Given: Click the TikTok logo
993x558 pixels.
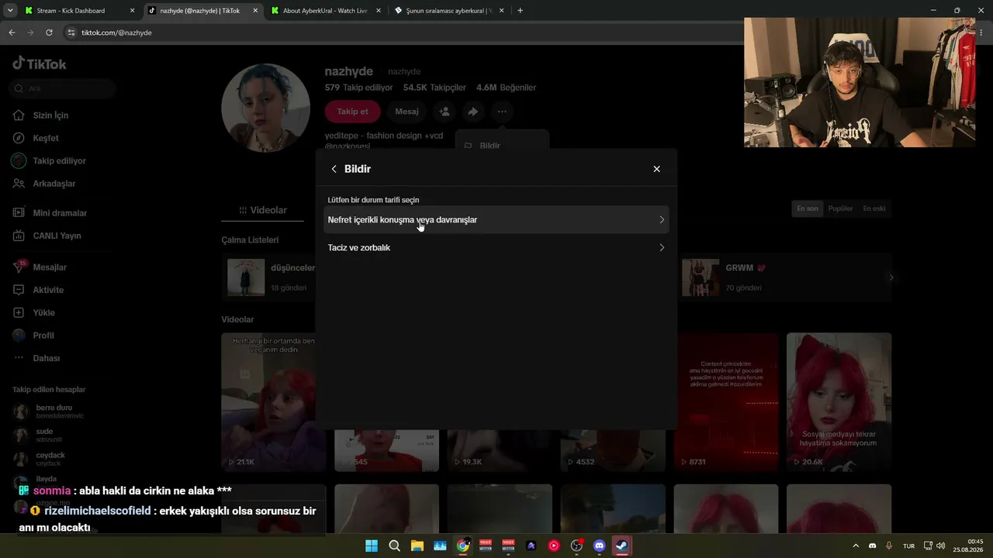Looking at the screenshot, I should coord(40,64).
